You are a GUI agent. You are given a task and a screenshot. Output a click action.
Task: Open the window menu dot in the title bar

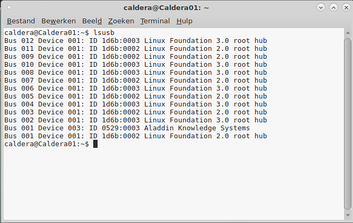click(10, 8)
